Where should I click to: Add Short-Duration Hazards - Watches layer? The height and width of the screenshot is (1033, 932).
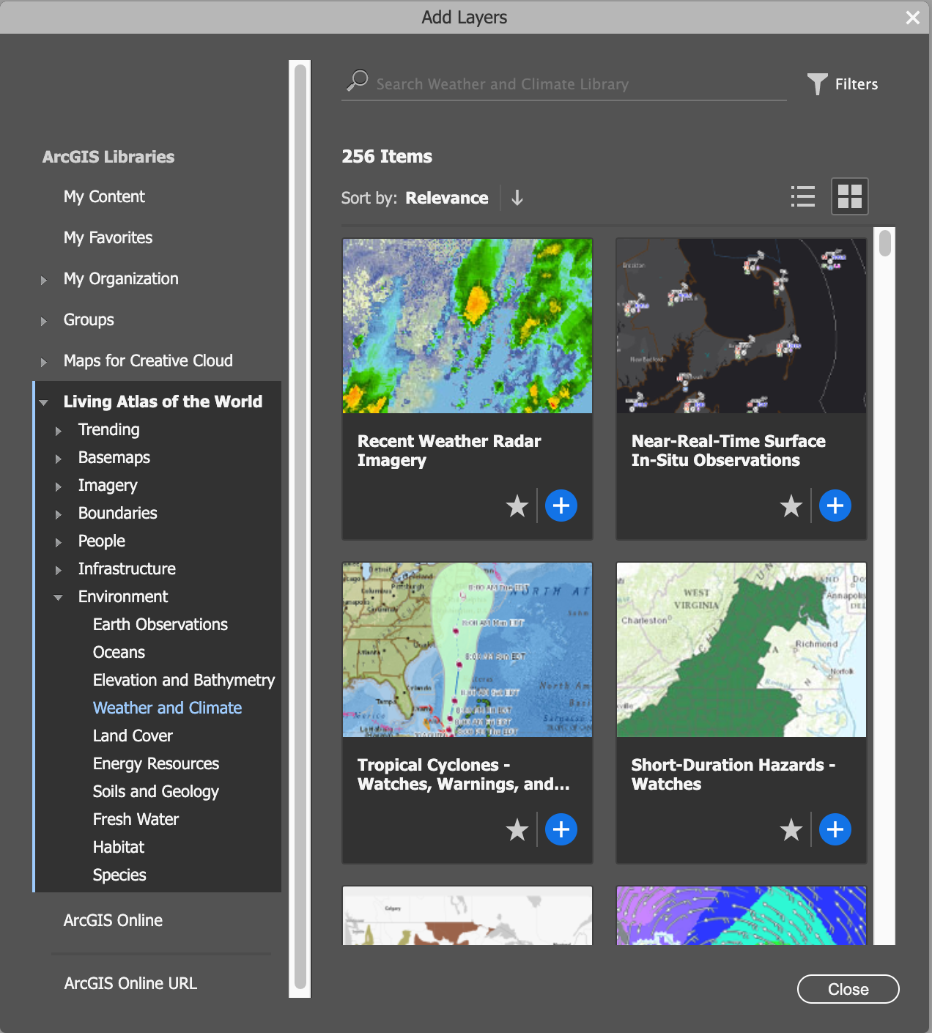tap(835, 829)
